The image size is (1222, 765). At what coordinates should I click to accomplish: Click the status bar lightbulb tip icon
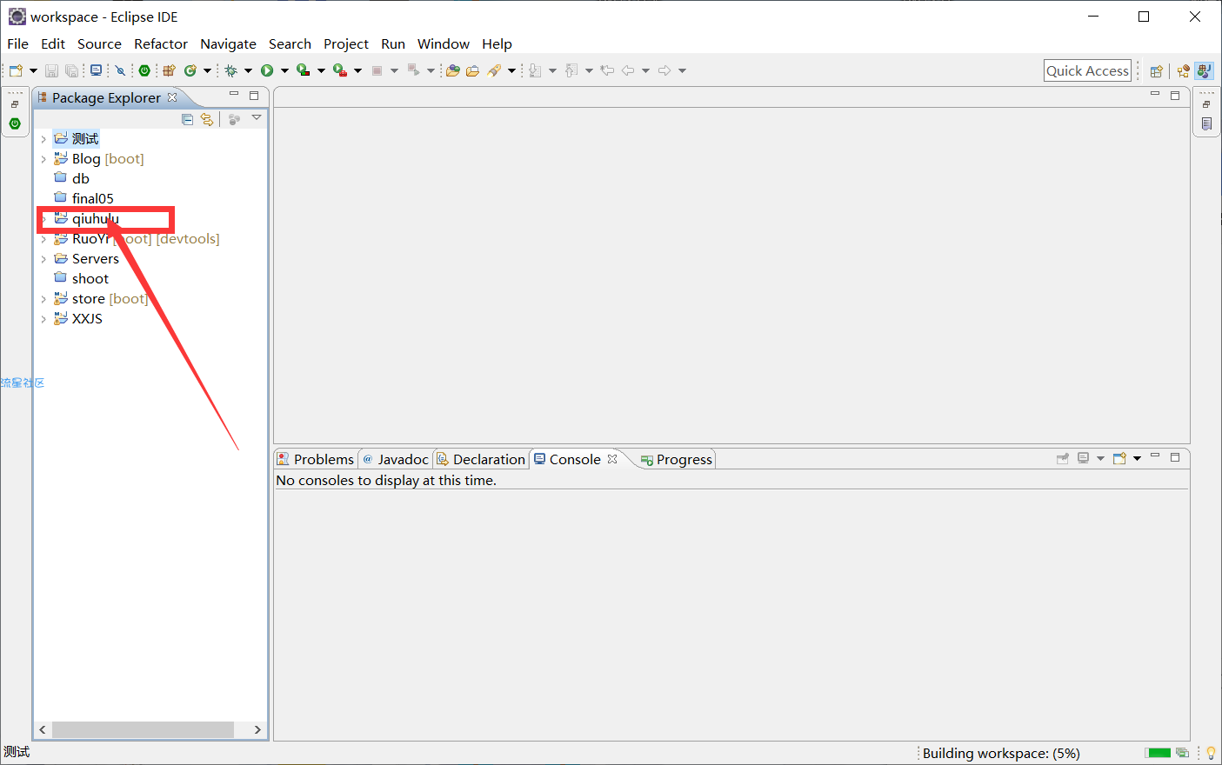[x=1211, y=753]
